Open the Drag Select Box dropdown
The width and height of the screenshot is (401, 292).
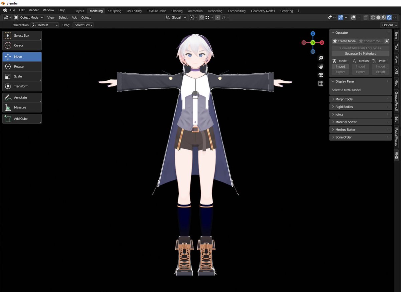[x=83, y=25]
